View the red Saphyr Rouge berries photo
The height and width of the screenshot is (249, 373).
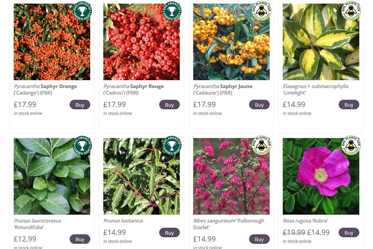click(142, 42)
